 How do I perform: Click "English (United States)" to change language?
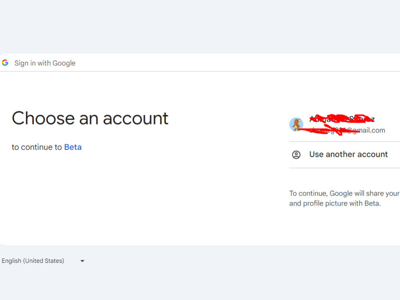click(33, 260)
